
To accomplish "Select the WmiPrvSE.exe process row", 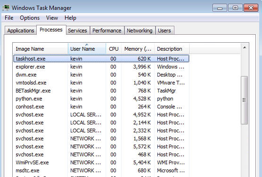I will click(101, 162).
